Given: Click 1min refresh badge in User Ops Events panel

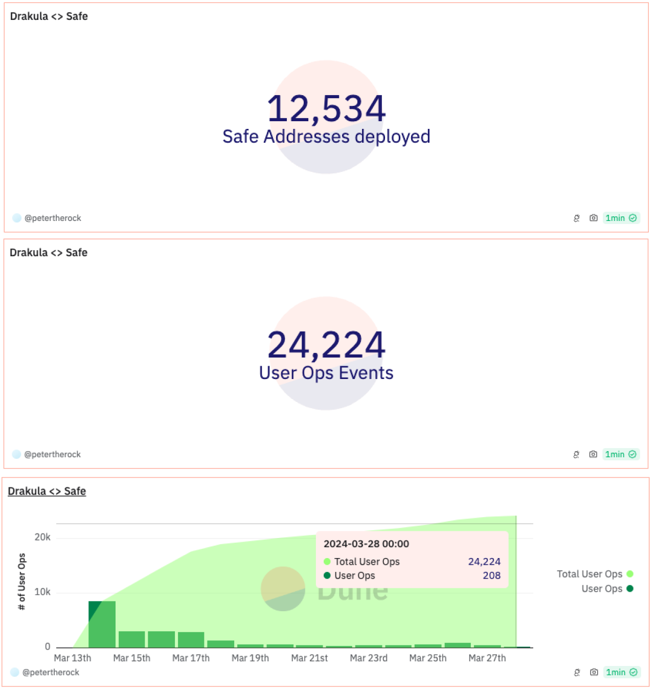Looking at the screenshot, I should (620, 454).
